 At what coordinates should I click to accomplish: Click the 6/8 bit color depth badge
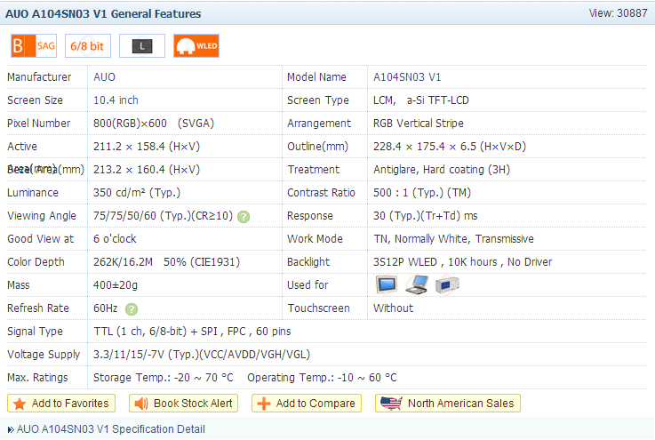88,46
